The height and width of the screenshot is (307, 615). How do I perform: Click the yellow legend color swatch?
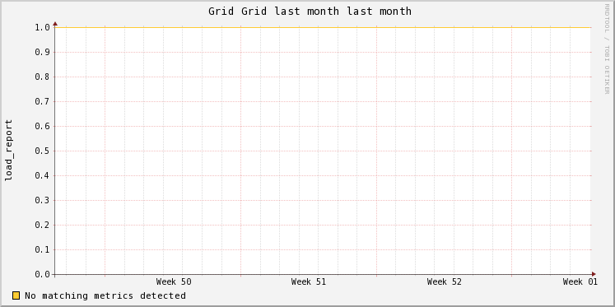coord(16,295)
